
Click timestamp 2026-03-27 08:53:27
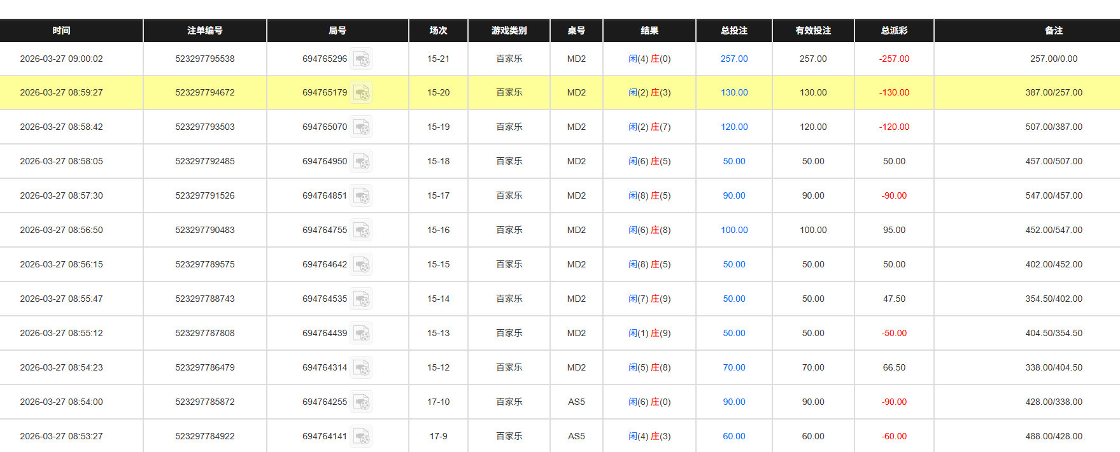click(61, 436)
